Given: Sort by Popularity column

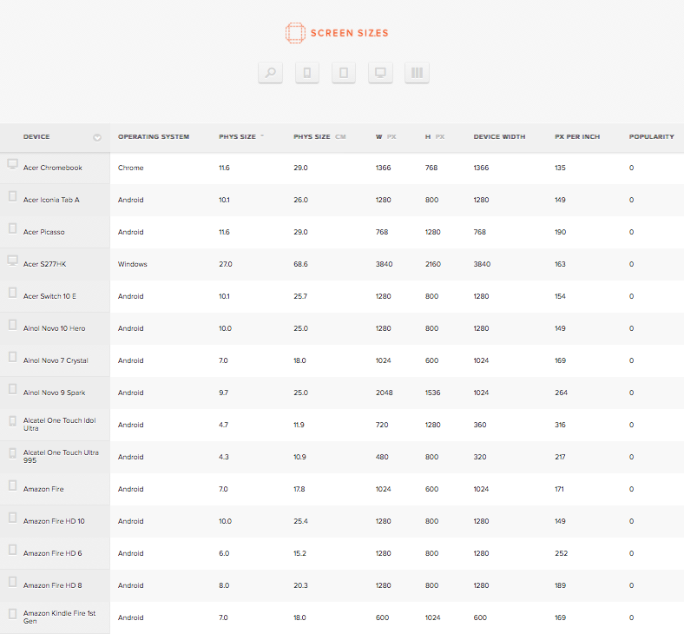Looking at the screenshot, I should 652,137.
